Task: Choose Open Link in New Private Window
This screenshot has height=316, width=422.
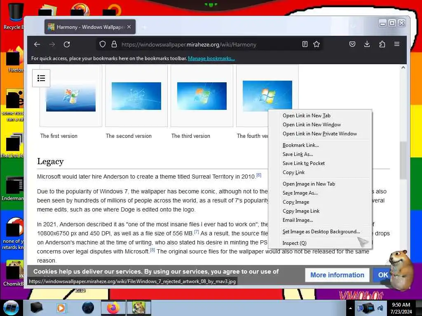Action: [320, 134]
